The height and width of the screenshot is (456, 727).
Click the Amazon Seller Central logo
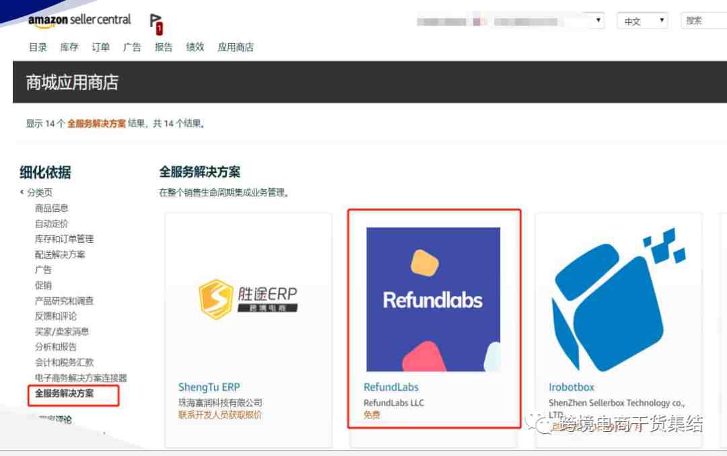(x=79, y=20)
